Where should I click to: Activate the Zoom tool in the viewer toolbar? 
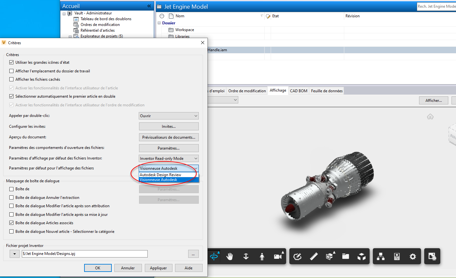tap(246, 256)
